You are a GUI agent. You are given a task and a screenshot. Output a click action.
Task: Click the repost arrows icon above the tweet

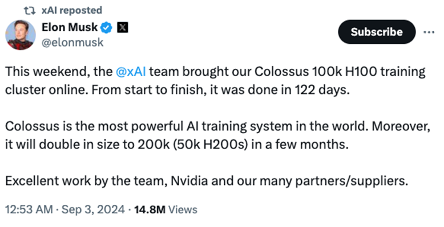[30, 11]
